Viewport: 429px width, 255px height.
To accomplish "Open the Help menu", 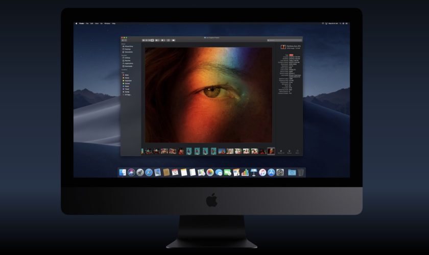I will [x=113, y=23].
